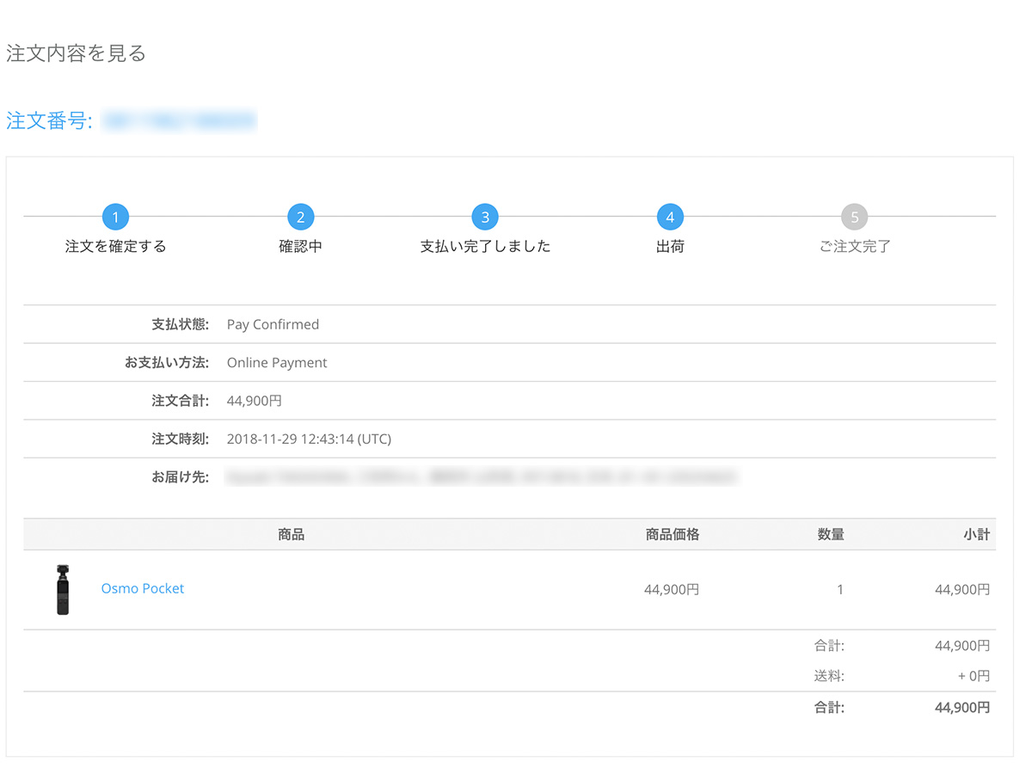Click the blurred order number value
The image size is (1032, 774).
coord(179,121)
